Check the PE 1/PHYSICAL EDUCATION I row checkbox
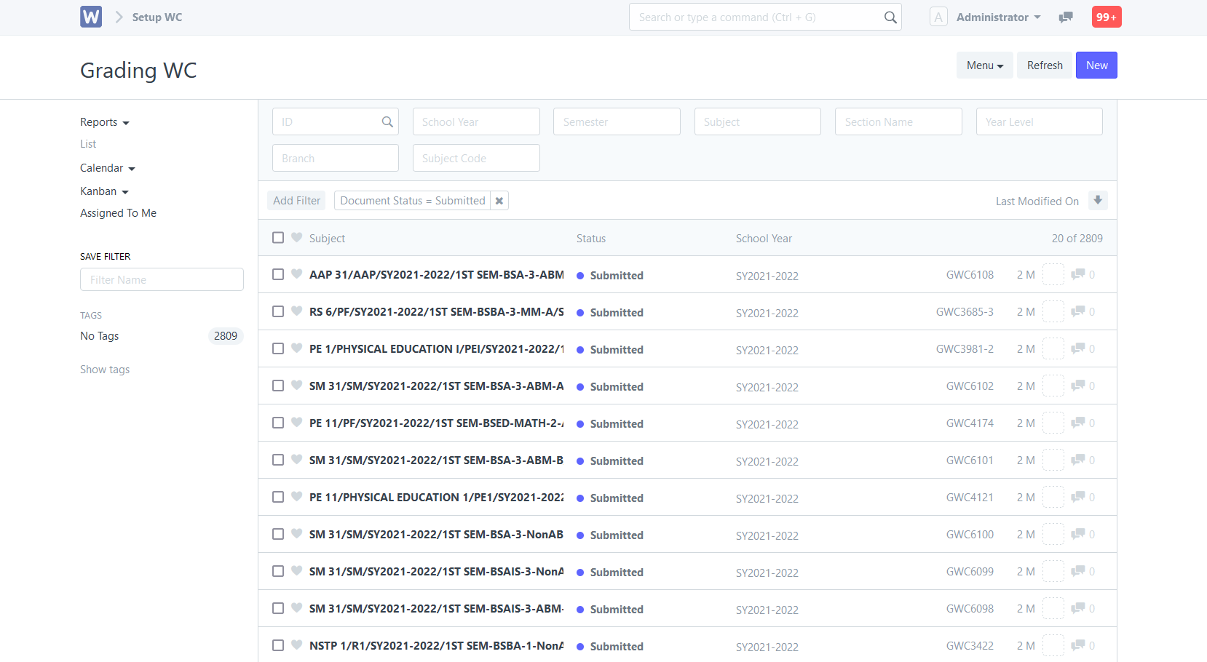 (x=278, y=348)
